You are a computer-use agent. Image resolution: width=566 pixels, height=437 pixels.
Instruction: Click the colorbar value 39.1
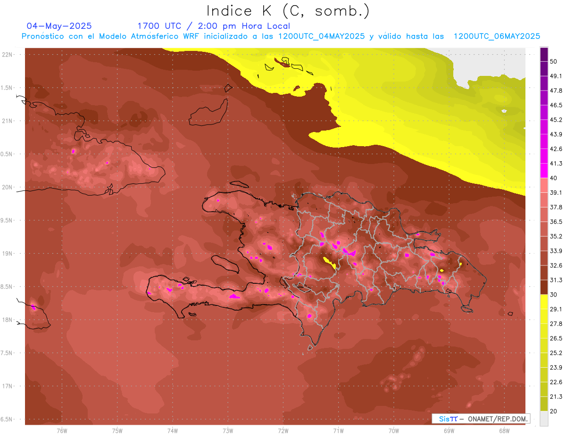(556, 192)
